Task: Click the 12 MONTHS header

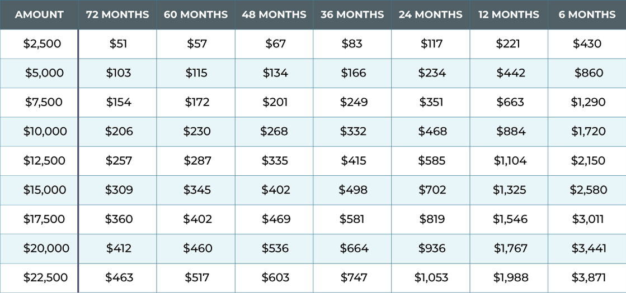Action: click(x=509, y=15)
